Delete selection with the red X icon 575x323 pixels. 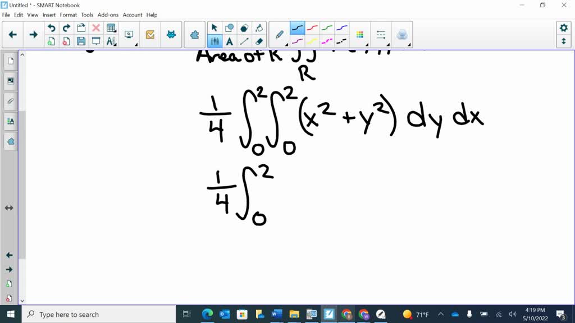point(96,28)
